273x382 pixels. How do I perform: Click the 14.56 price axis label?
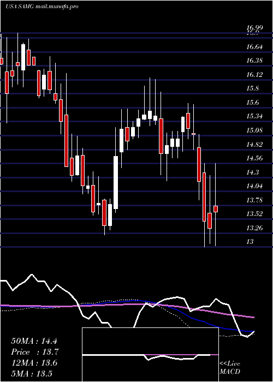(254, 158)
